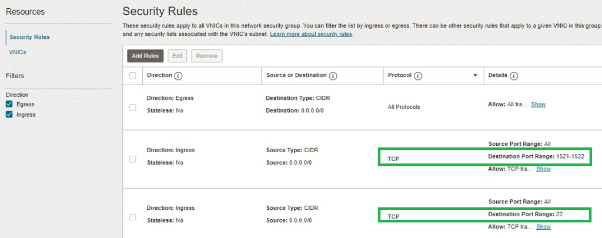
Task: Show full details for port 1521-1522 rule
Action: 543,169
